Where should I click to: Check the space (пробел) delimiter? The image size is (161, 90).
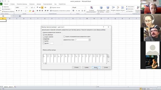click(44, 41)
